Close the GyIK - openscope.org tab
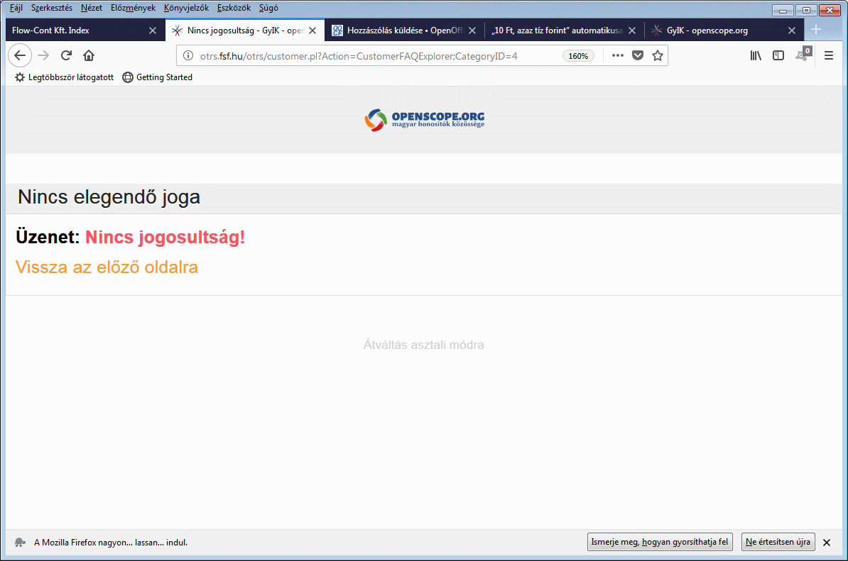 pyautogui.click(x=792, y=30)
